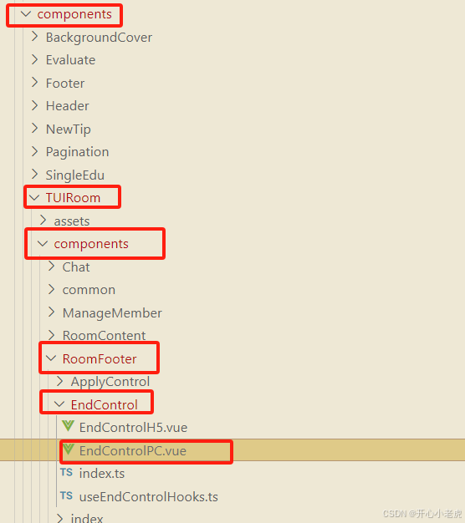The width and height of the screenshot is (465, 523).
Task: Collapse the nested components folder chevron
Action: [x=43, y=244]
